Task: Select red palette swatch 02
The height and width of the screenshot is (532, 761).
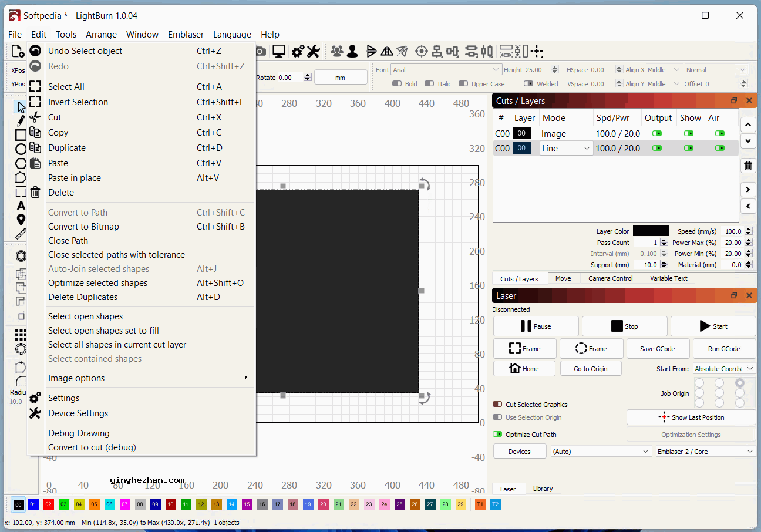Action: point(49,504)
